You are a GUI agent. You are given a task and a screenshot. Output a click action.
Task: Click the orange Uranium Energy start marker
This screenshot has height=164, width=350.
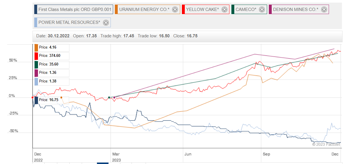point(61,97)
